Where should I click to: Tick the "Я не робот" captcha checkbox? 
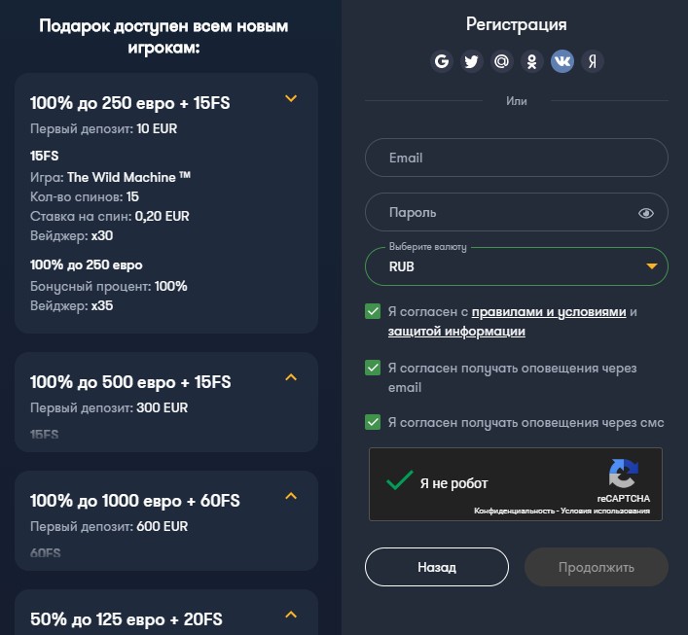[399, 481]
